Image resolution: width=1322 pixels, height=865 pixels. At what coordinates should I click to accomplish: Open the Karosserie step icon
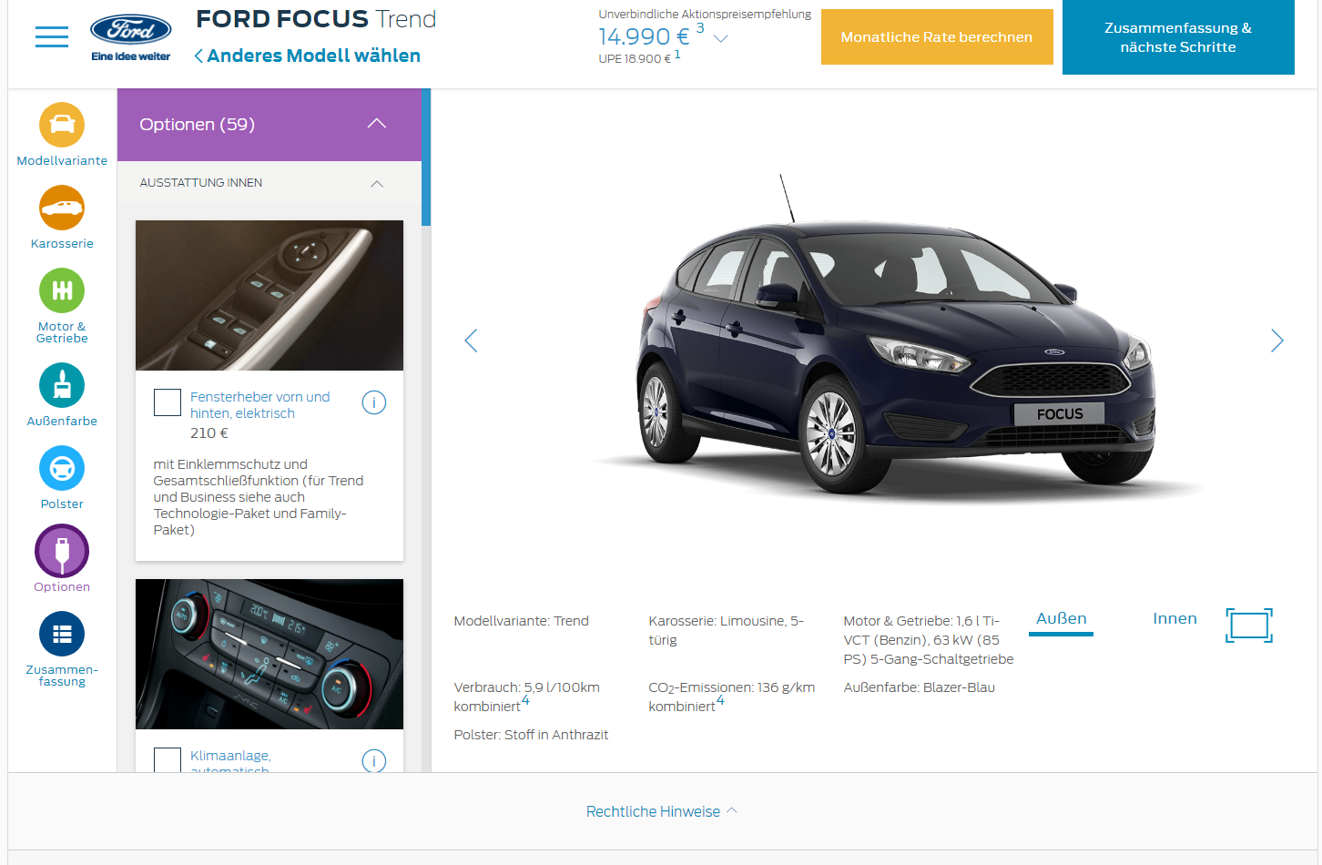pos(62,208)
